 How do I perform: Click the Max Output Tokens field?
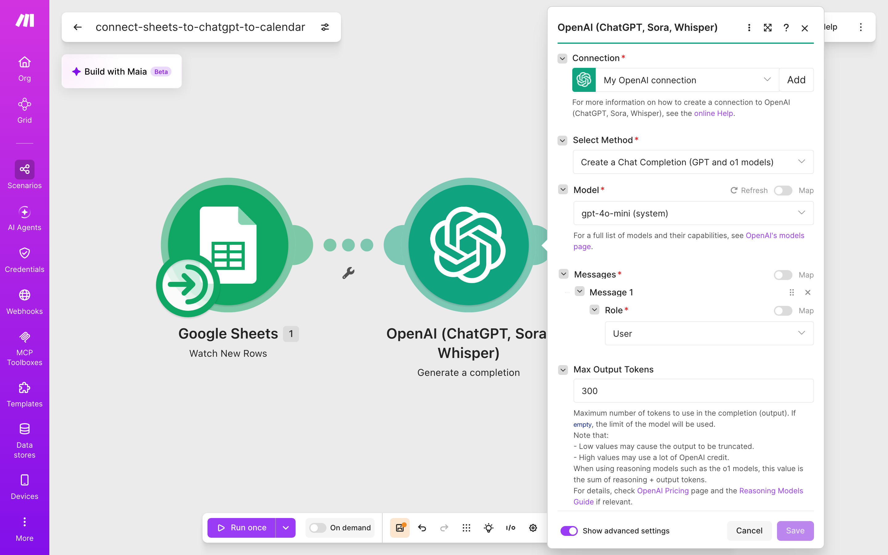[x=693, y=391]
